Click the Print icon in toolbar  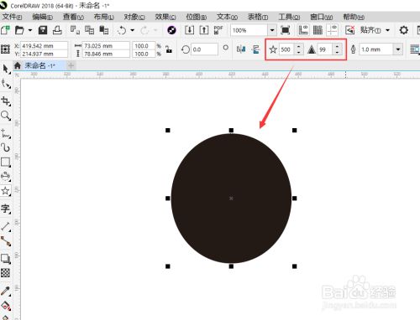pyautogui.click(x=57, y=30)
